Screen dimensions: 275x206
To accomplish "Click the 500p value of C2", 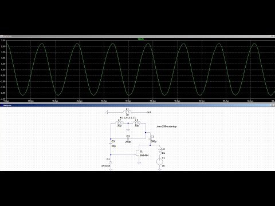I will click(x=154, y=141).
